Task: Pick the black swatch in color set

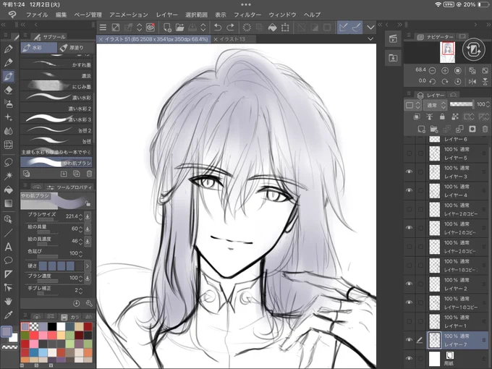Action: coord(52,326)
